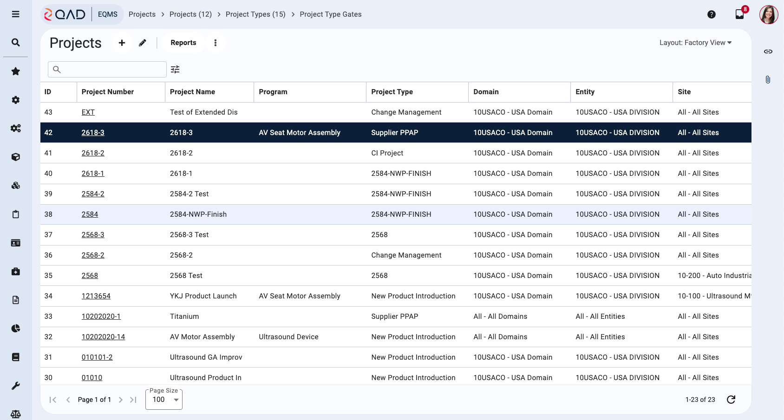Sort by Project Number column header
Viewport: 784px width, 420px height.
click(121, 92)
